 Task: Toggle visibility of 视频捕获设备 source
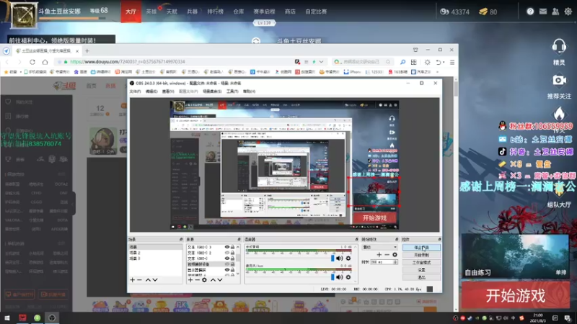point(227,264)
